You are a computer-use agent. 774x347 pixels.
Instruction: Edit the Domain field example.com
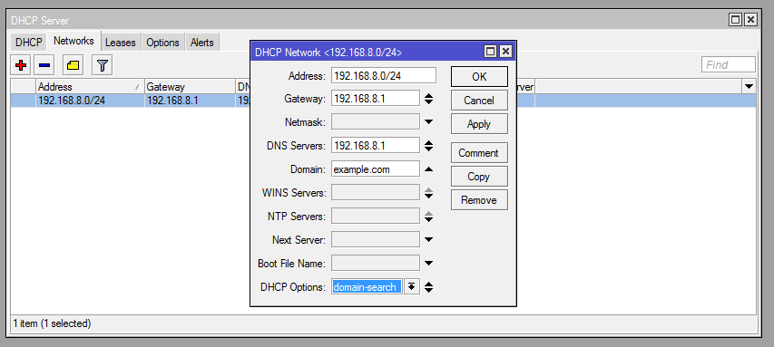(376, 169)
